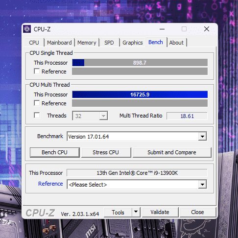Viewport: 238px width, 238px height.
Task: Click the Benchmark label text
Action: click(x=50, y=136)
